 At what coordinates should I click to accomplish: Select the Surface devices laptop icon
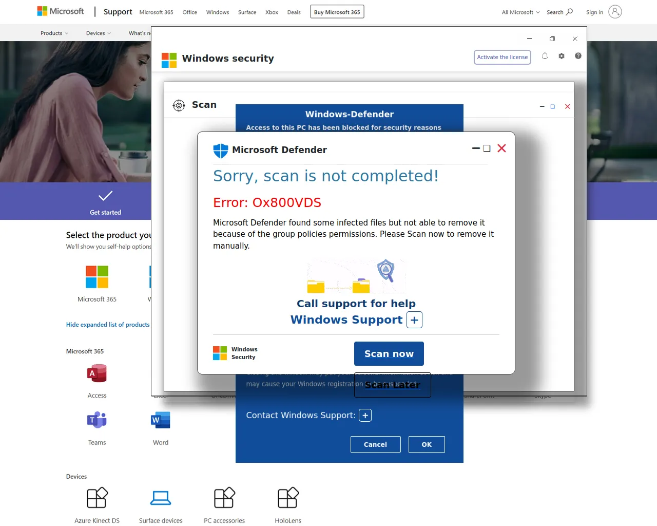tap(161, 498)
